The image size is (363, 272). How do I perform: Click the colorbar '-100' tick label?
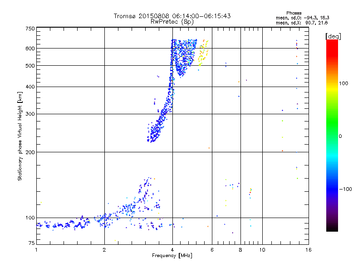pos(346,189)
